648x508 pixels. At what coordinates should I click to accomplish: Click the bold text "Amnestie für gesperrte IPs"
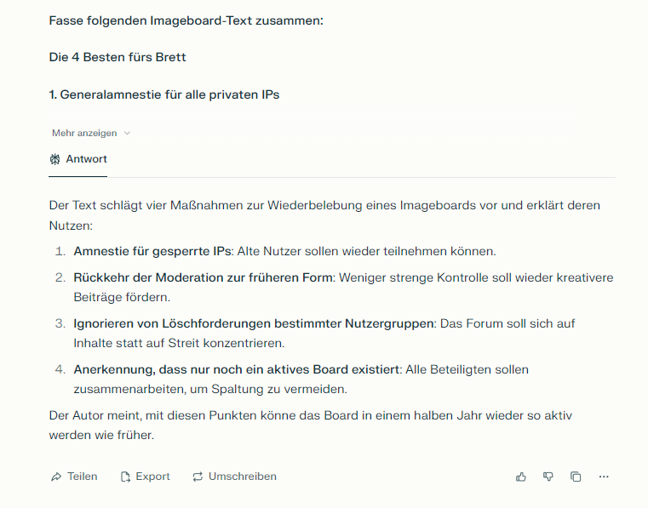click(x=152, y=252)
